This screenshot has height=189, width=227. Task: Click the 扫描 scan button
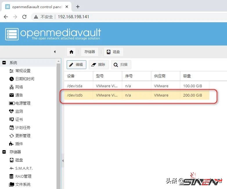(121, 65)
